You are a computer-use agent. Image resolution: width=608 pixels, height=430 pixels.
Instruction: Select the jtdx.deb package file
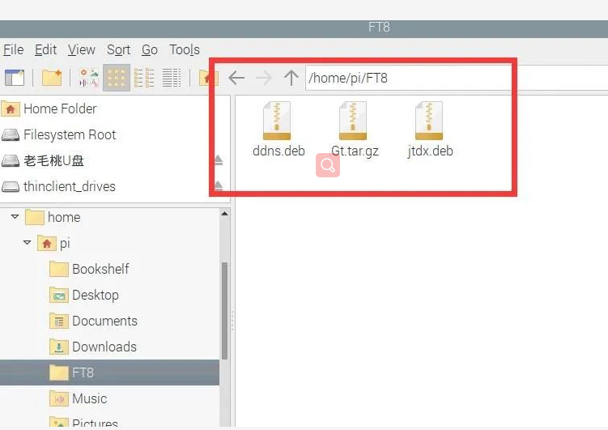(x=429, y=130)
